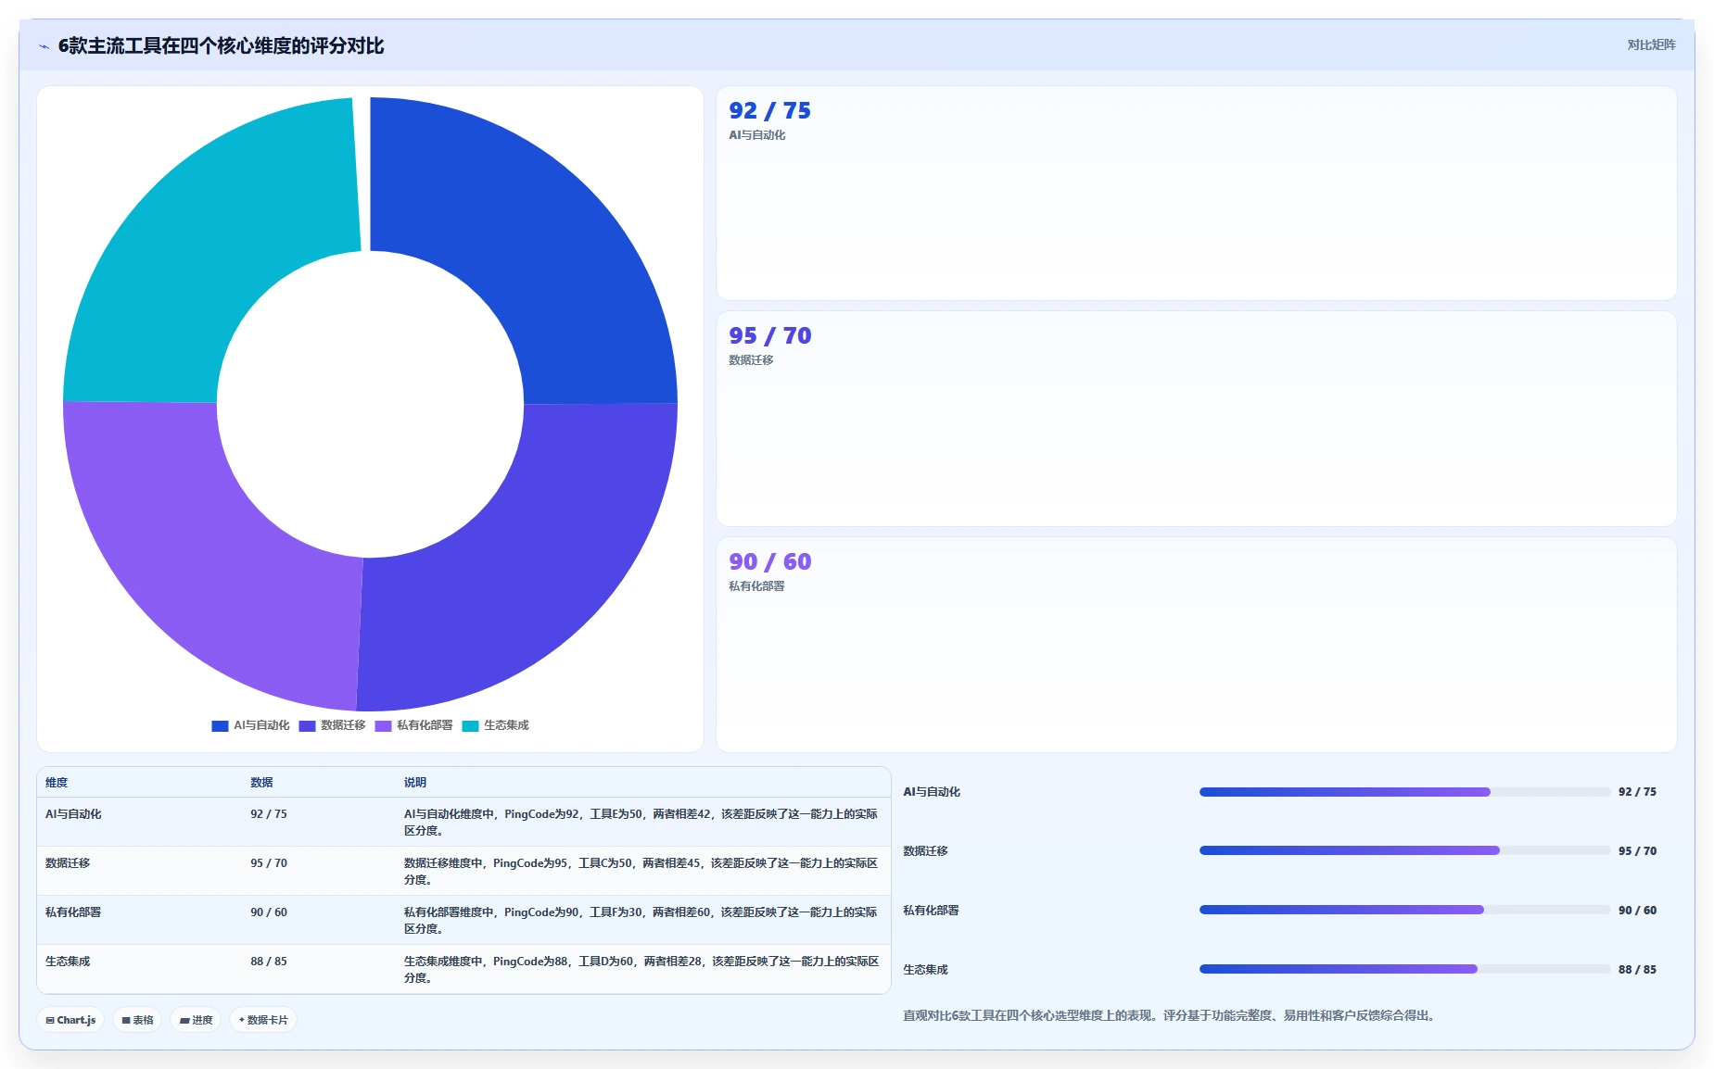Screen dimensions: 1714x1069
Task: Click the 对比矩阵 label in header
Action: point(1651,44)
